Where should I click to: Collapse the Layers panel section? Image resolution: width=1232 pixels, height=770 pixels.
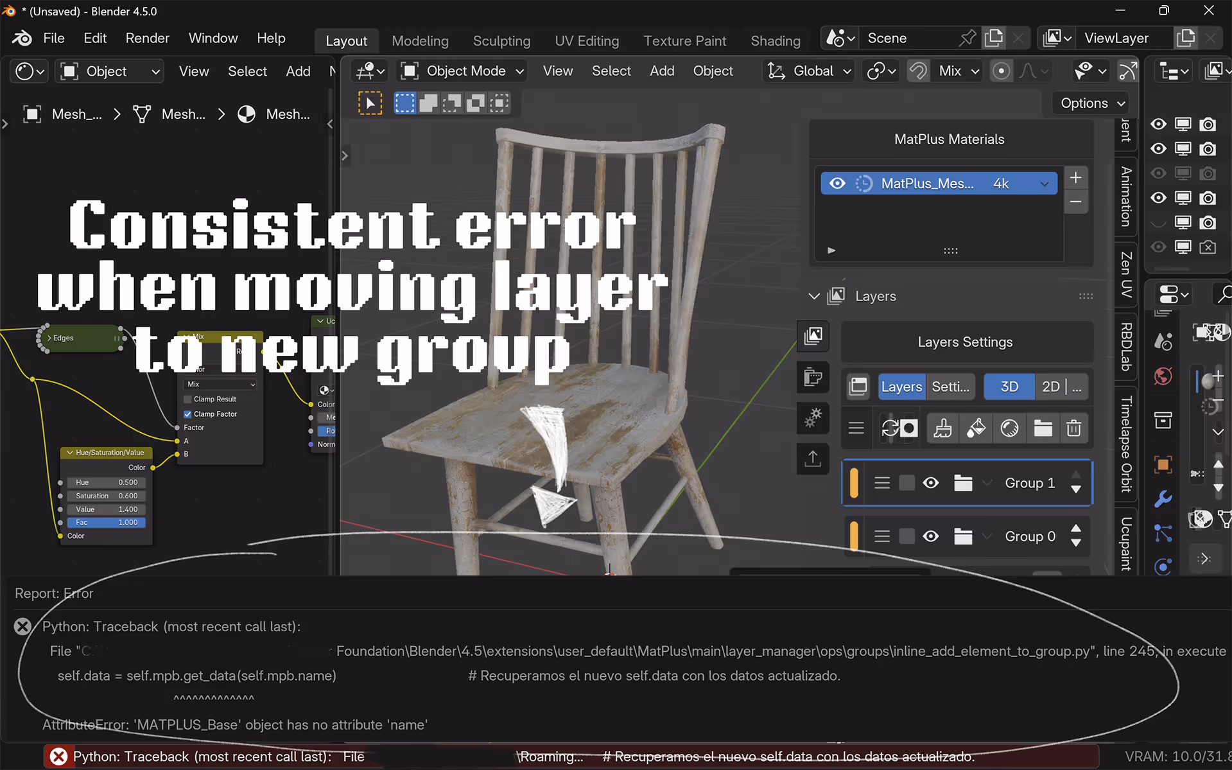[814, 297]
